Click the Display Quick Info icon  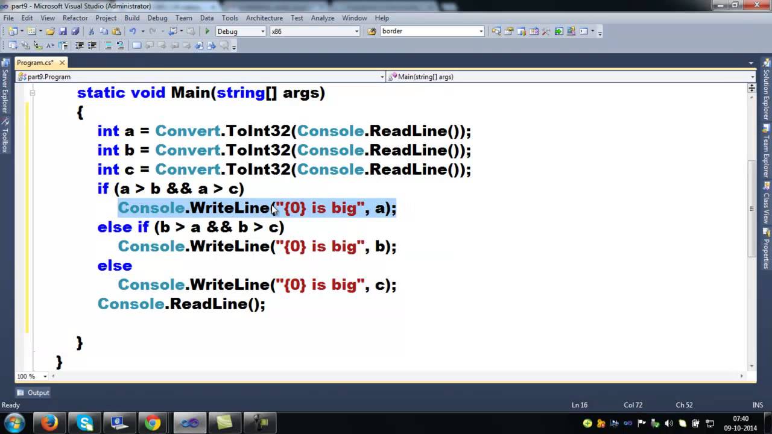click(x=37, y=45)
